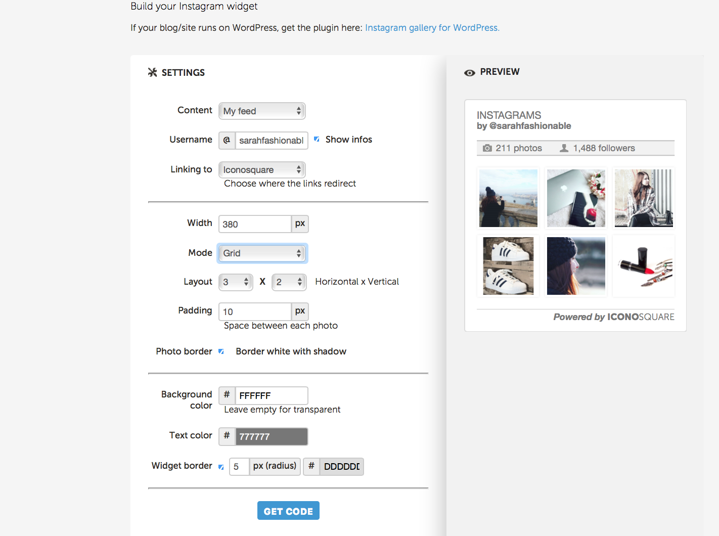Image resolution: width=719 pixels, height=536 pixels.
Task: Toggle the Show infos checkbox
Action: (x=317, y=139)
